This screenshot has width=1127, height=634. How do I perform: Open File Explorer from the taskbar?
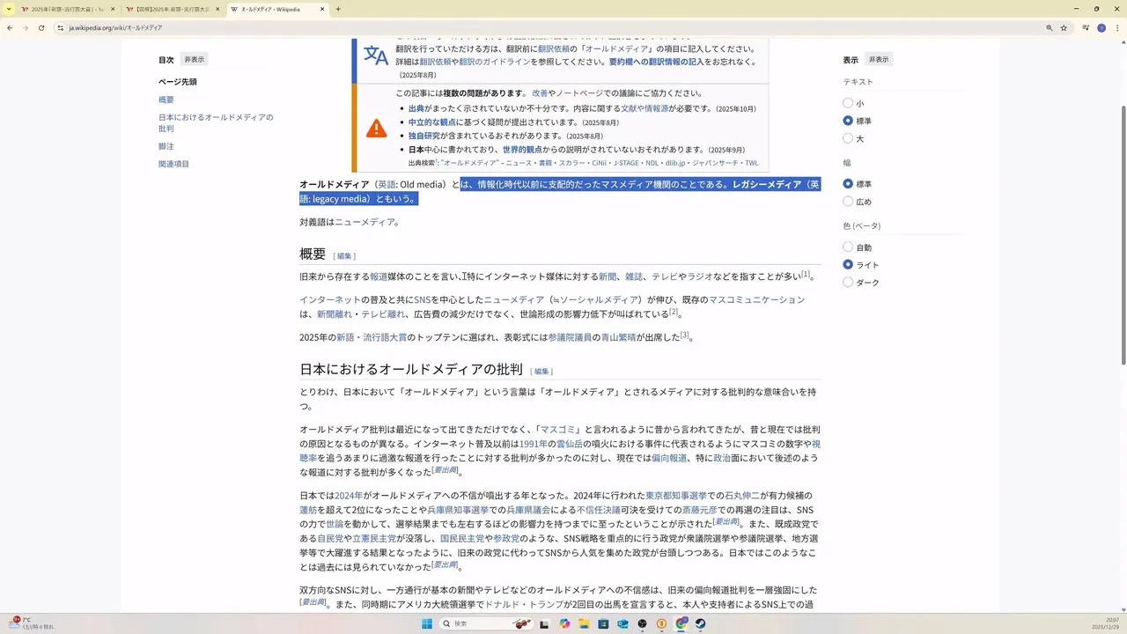tap(584, 623)
